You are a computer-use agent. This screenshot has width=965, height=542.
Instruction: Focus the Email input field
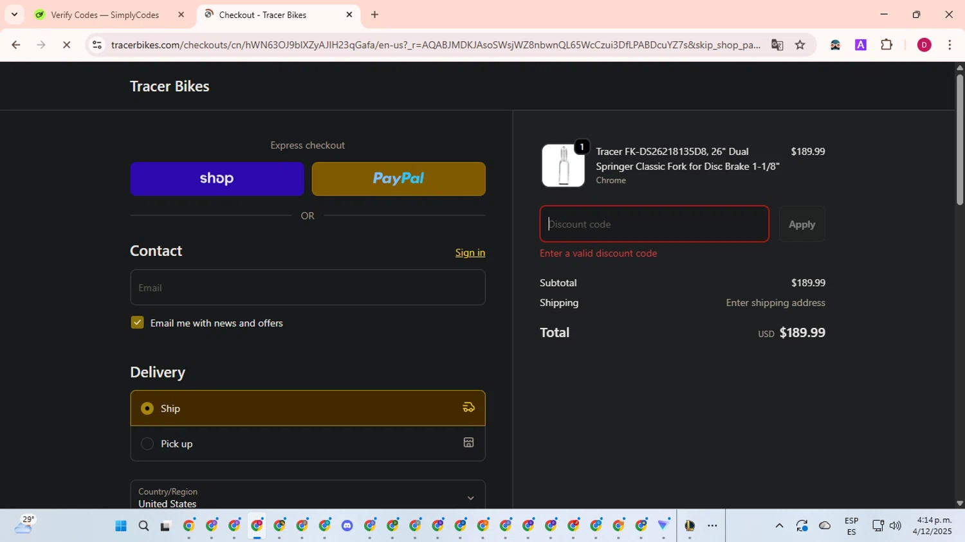pyautogui.click(x=308, y=287)
